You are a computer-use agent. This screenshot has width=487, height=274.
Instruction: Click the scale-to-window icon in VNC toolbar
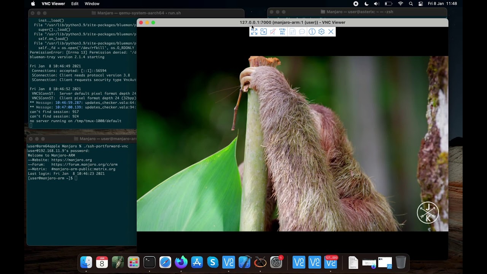click(263, 32)
